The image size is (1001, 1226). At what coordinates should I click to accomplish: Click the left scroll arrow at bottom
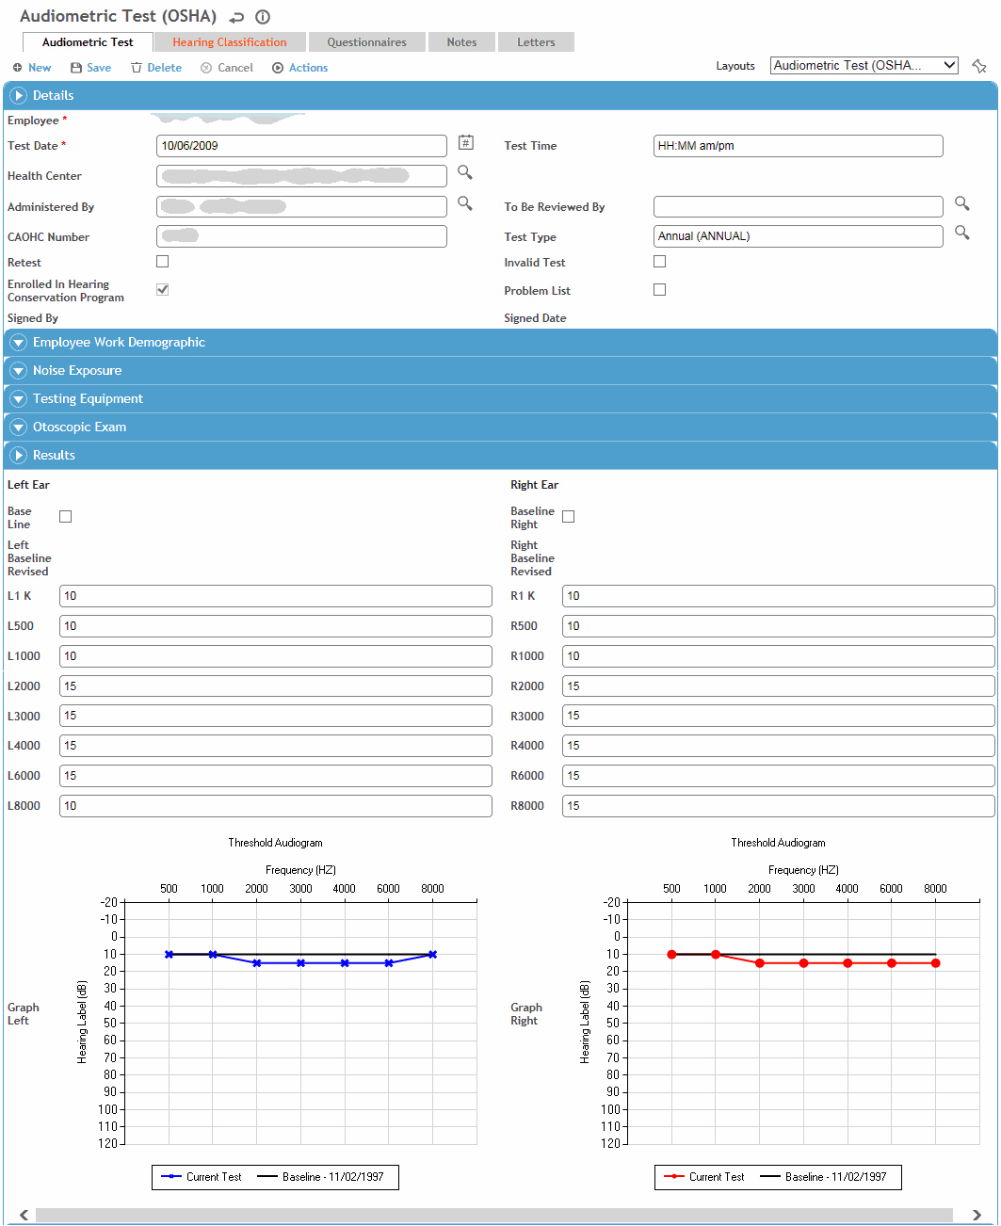pyautogui.click(x=24, y=1215)
